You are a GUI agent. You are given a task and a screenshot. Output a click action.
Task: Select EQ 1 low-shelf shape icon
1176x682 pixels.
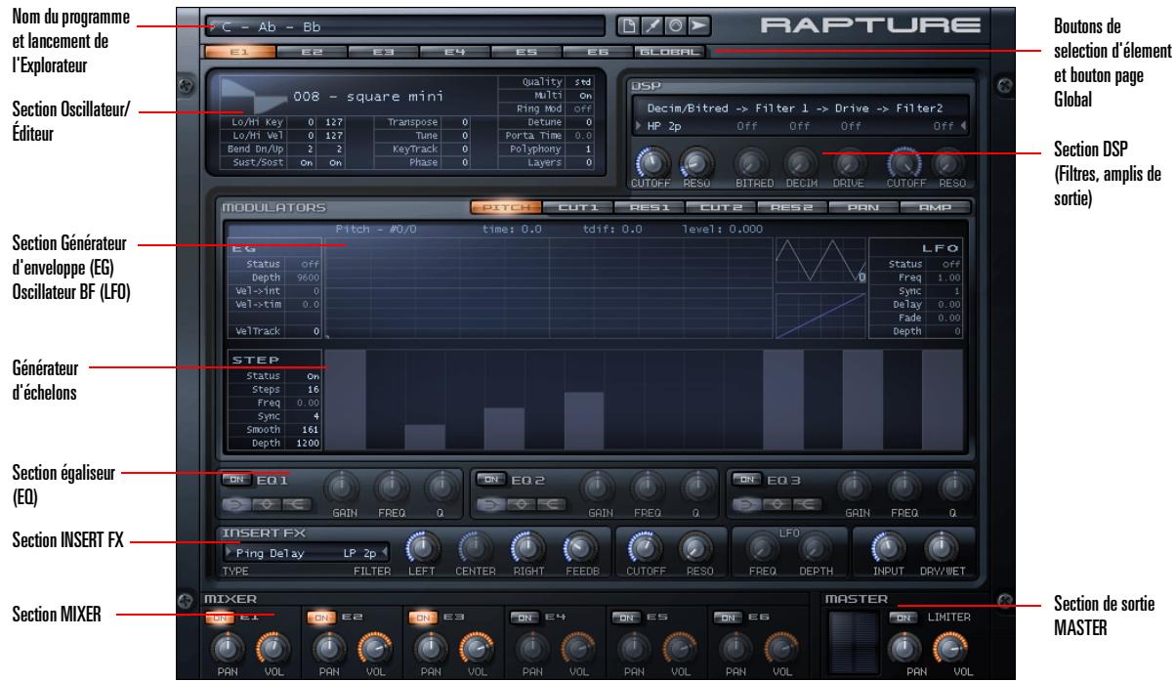[235, 503]
